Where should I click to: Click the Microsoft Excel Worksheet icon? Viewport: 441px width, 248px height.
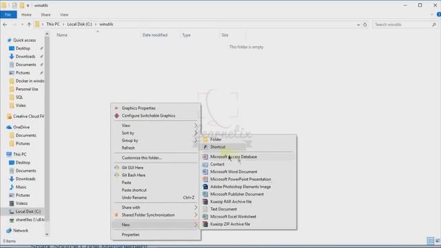tap(205, 216)
